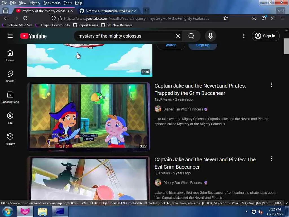Open History in sidebar
289x217 pixels.
coord(10,139)
